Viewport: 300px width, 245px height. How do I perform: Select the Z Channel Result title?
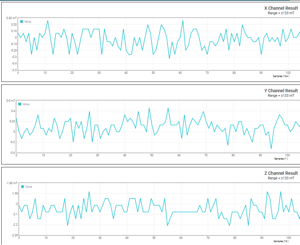[x=281, y=173]
